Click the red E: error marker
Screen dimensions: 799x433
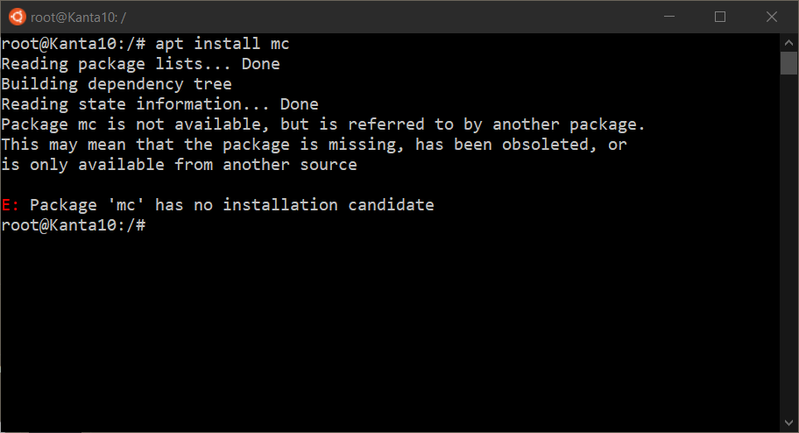click(11, 205)
